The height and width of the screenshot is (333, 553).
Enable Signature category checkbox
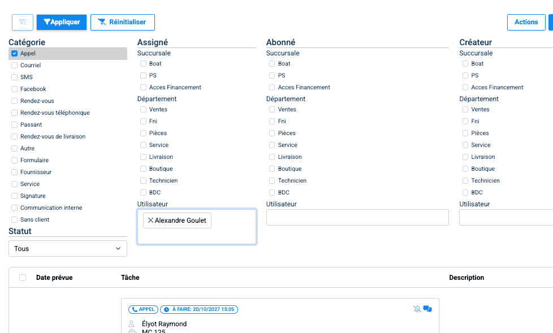tap(15, 196)
